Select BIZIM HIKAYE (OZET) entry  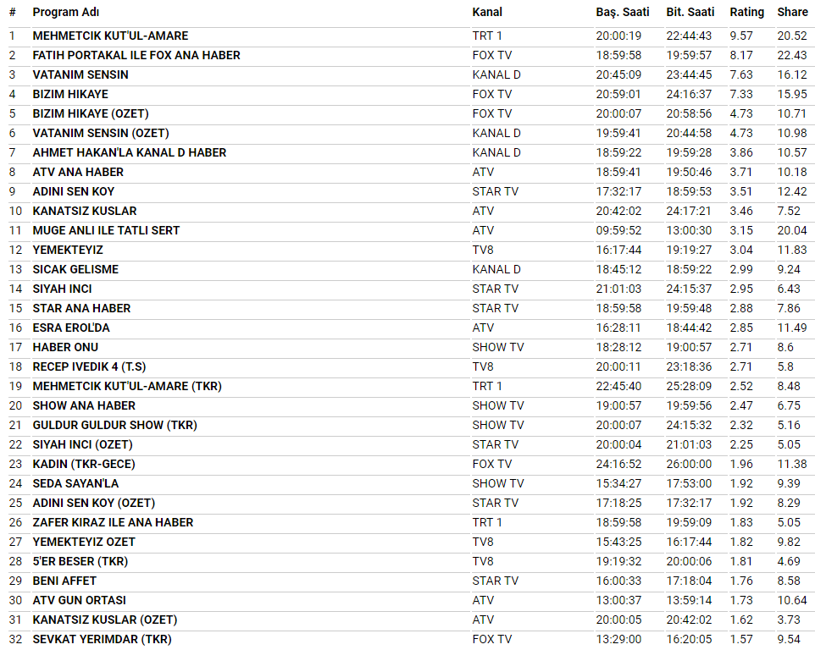coord(91,113)
